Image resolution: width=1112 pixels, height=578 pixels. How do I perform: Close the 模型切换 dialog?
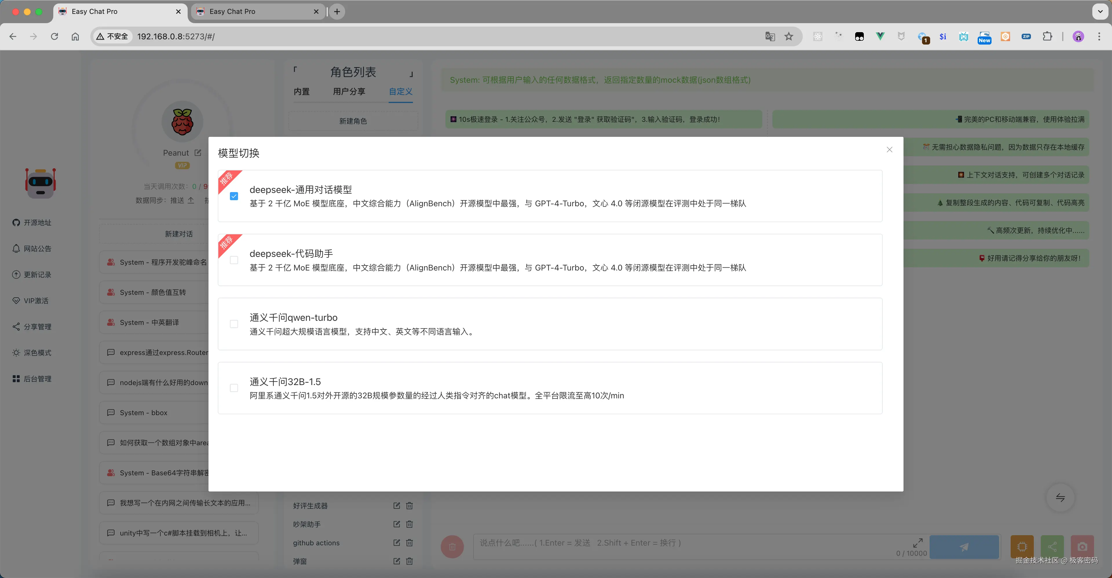[889, 149]
